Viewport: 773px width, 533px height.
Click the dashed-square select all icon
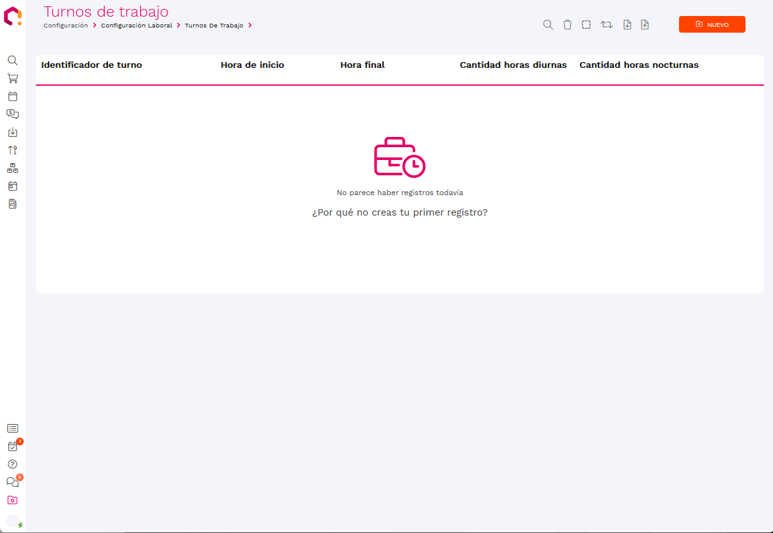586,24
